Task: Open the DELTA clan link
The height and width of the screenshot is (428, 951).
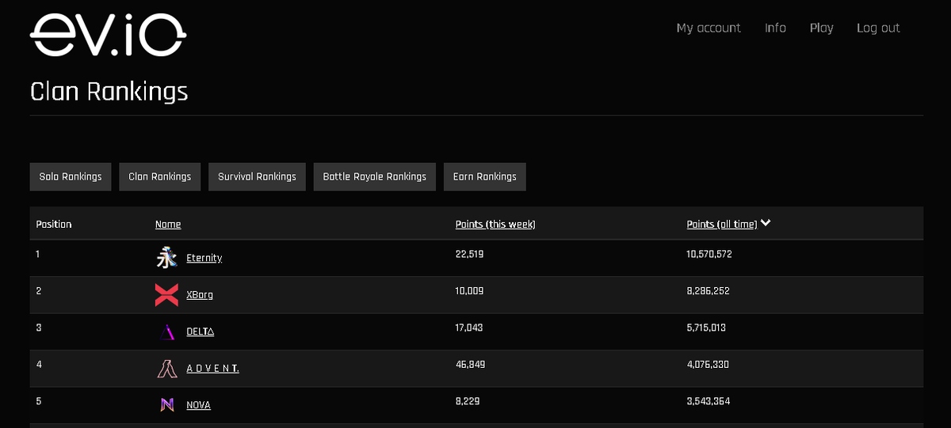Action: point(201,331)
